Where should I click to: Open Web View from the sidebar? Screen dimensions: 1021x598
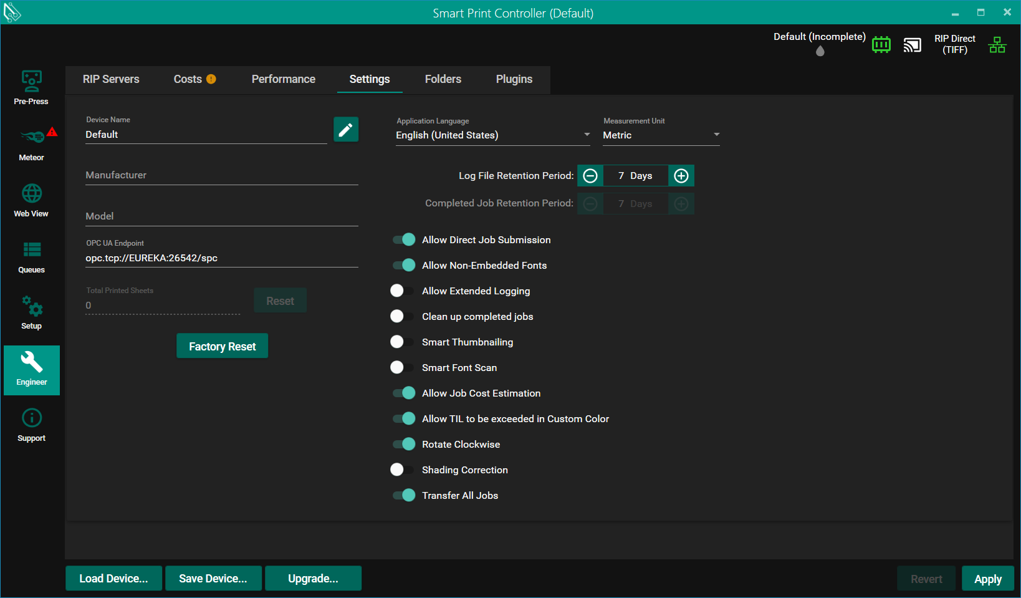31,200
